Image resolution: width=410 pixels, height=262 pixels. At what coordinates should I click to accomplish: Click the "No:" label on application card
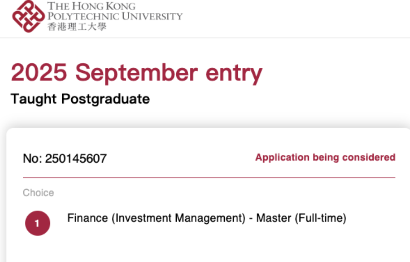pyautogui.click(x=32, y=159)
